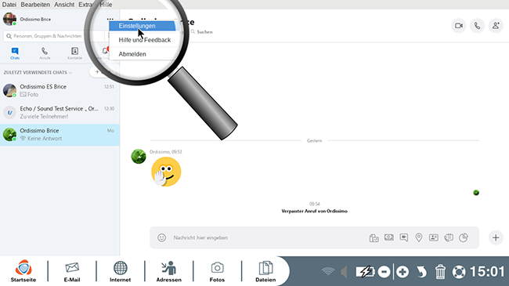Open Adressen from the bottom bar
Viewport: 509px width, 286px height.
(169, 271)
